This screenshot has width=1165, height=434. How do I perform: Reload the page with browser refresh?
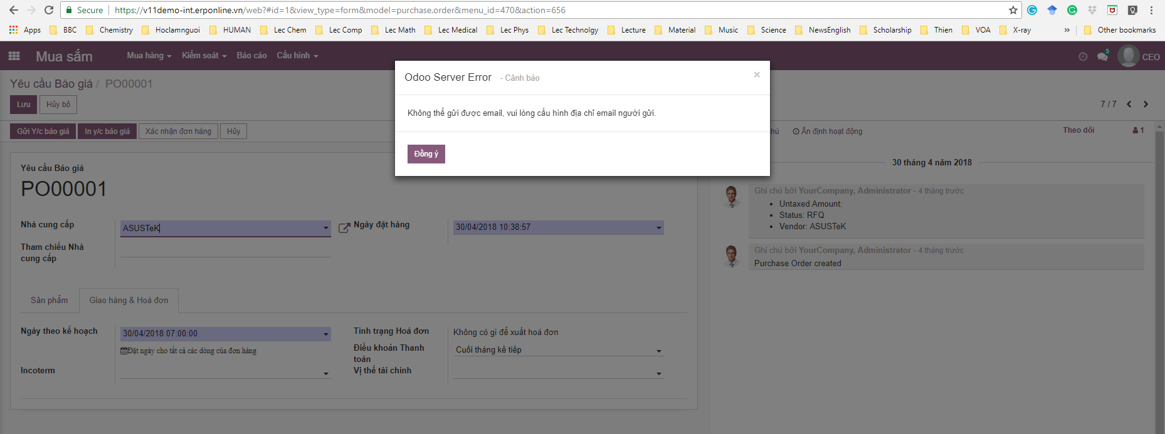pos(49,10)
